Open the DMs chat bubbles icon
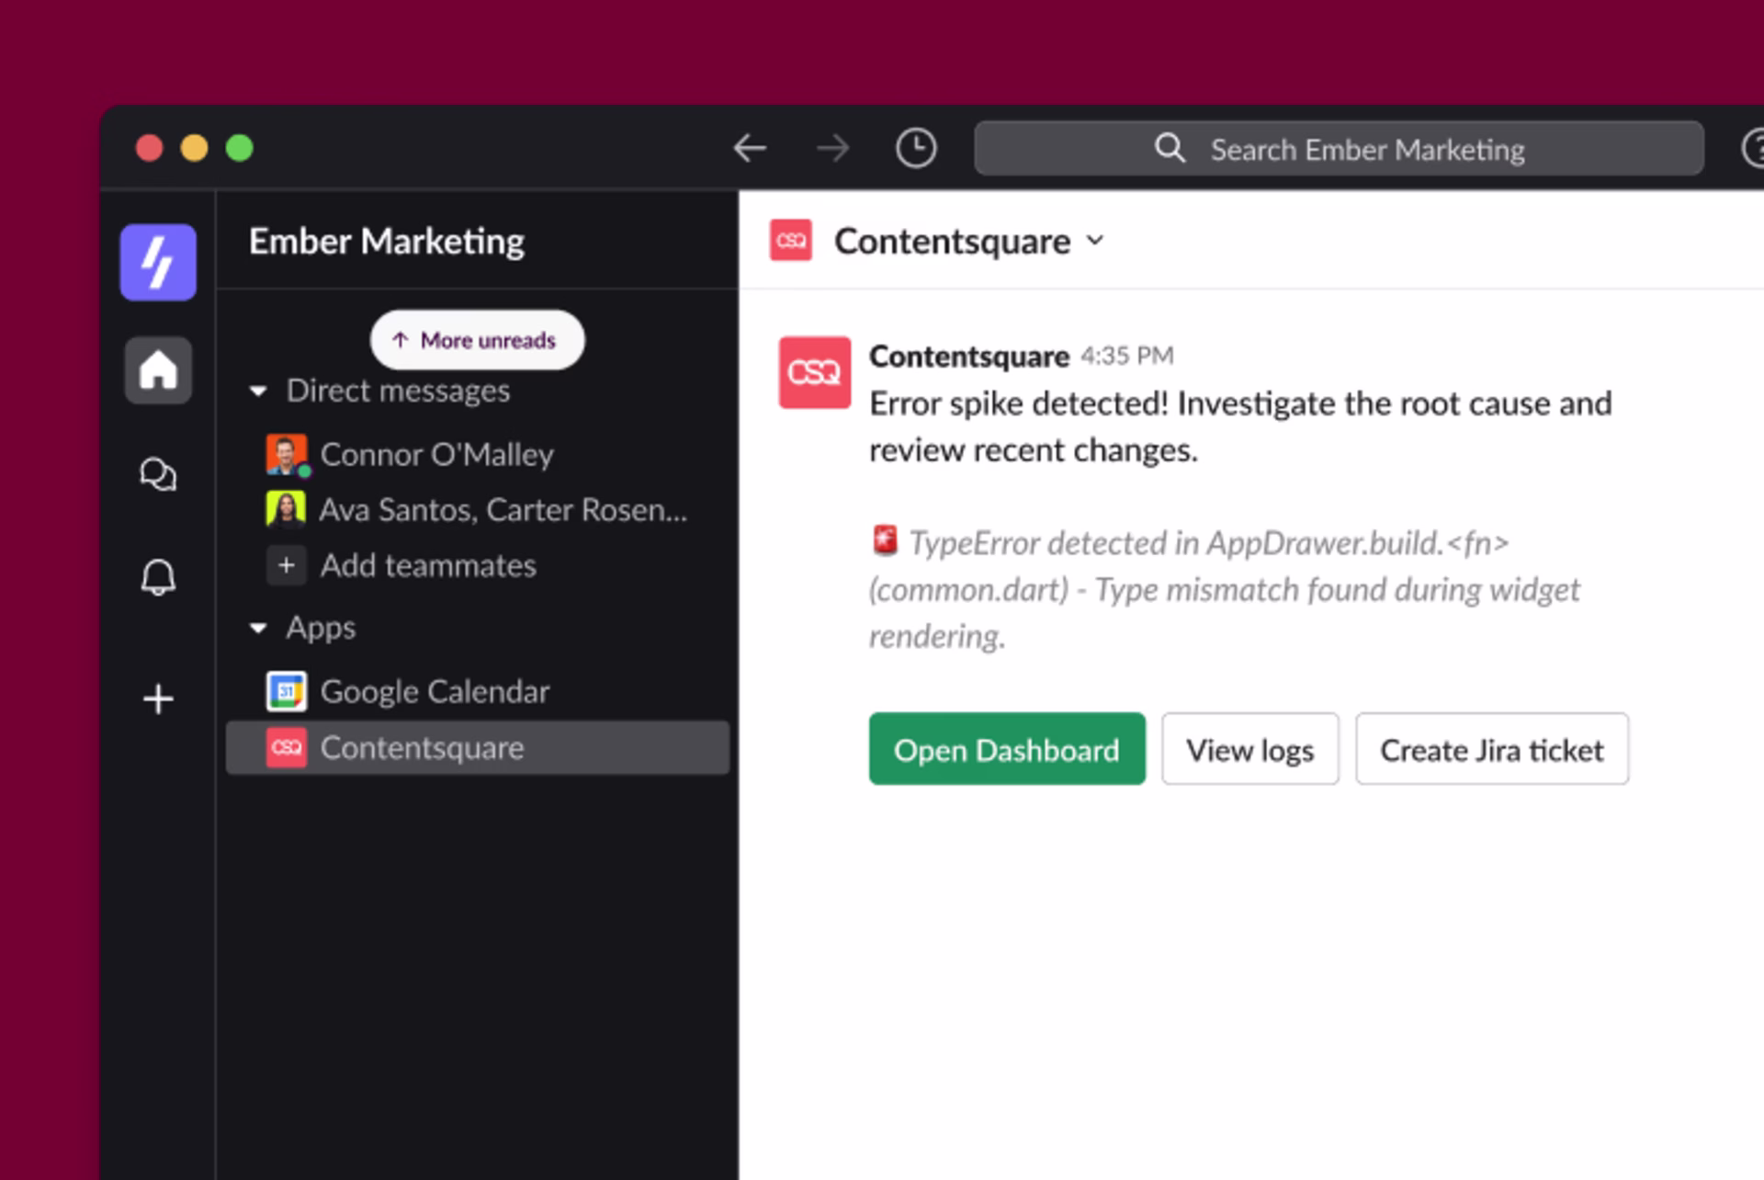 [x=158, y=474]
